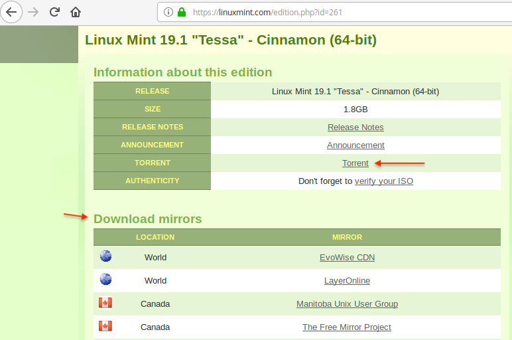Image resolution: width=512 pixels, height=340 pixels.
Task: Click the globe icon in the LayerOnline row
Action: click(x=106, y=279)
